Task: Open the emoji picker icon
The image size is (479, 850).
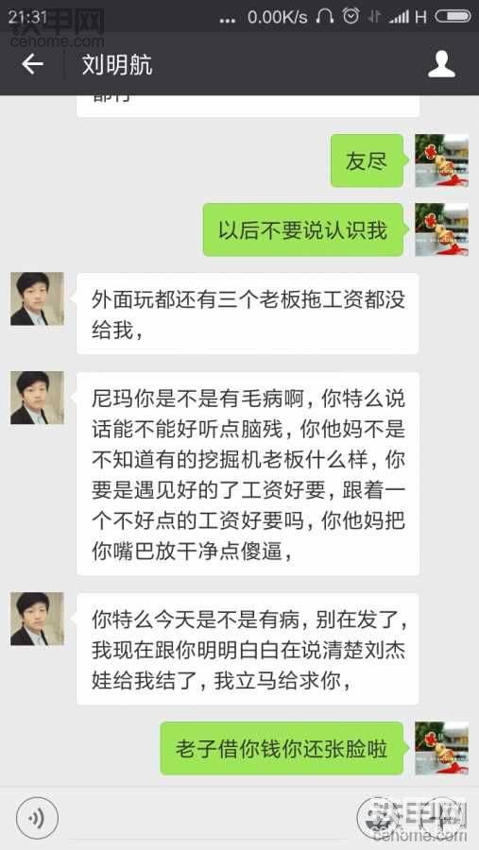Action: pos(378,818)
